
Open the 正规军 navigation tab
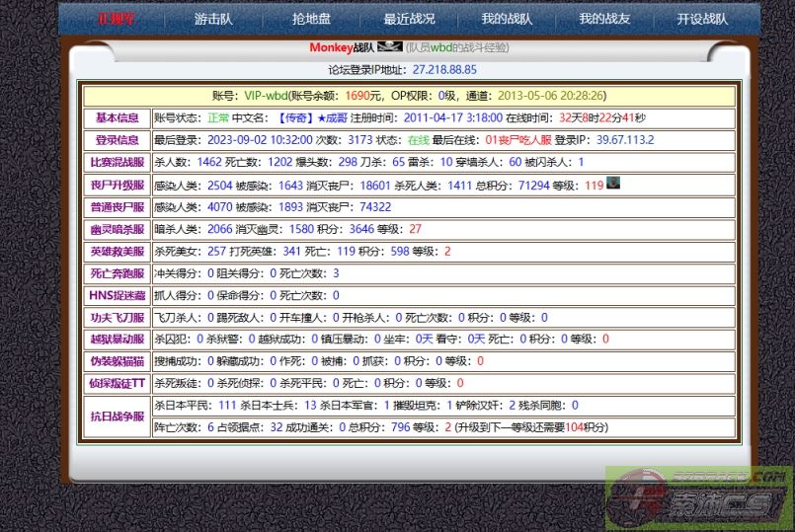(117, 19)
